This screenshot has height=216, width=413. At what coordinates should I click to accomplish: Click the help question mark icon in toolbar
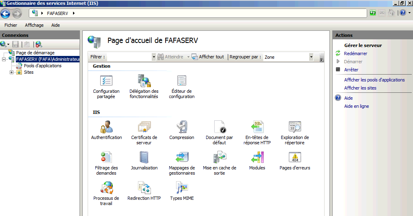[x=403, y=13]
